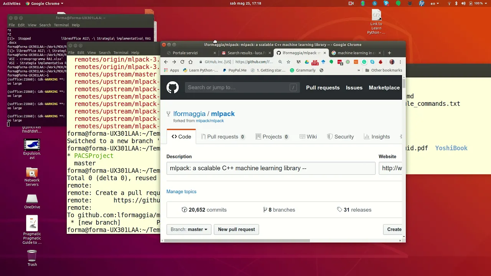Screen dimensions: 491x276
Task: Open the Other bookmarks folder
Action: pos(384,70)
